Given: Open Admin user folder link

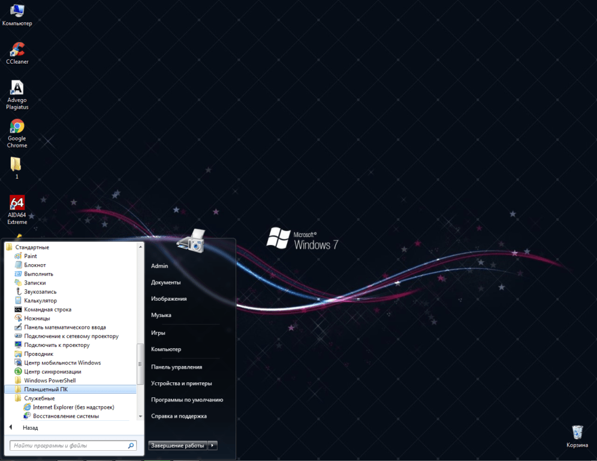Looking at the screenshot, I should click(159, 266).
